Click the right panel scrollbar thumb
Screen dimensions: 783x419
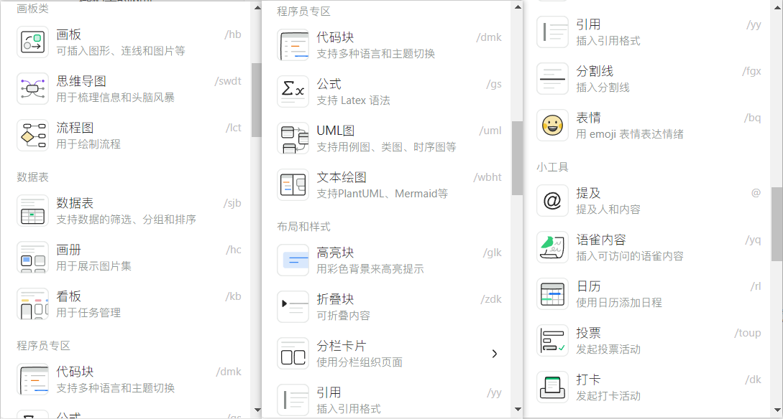coord(777,224)
